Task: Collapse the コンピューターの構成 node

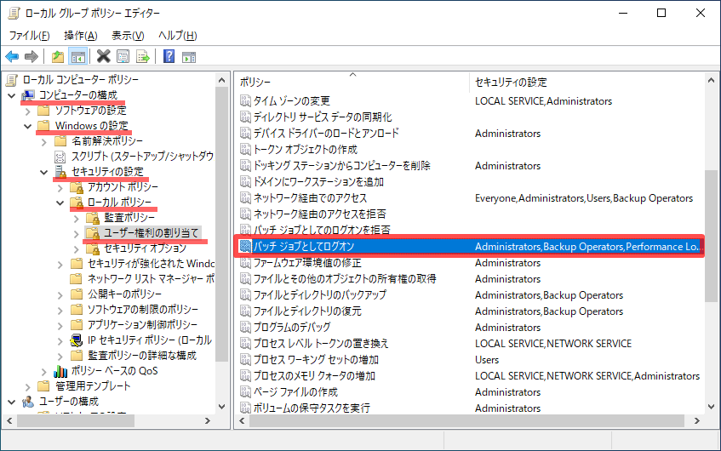Action: [12, 95]
